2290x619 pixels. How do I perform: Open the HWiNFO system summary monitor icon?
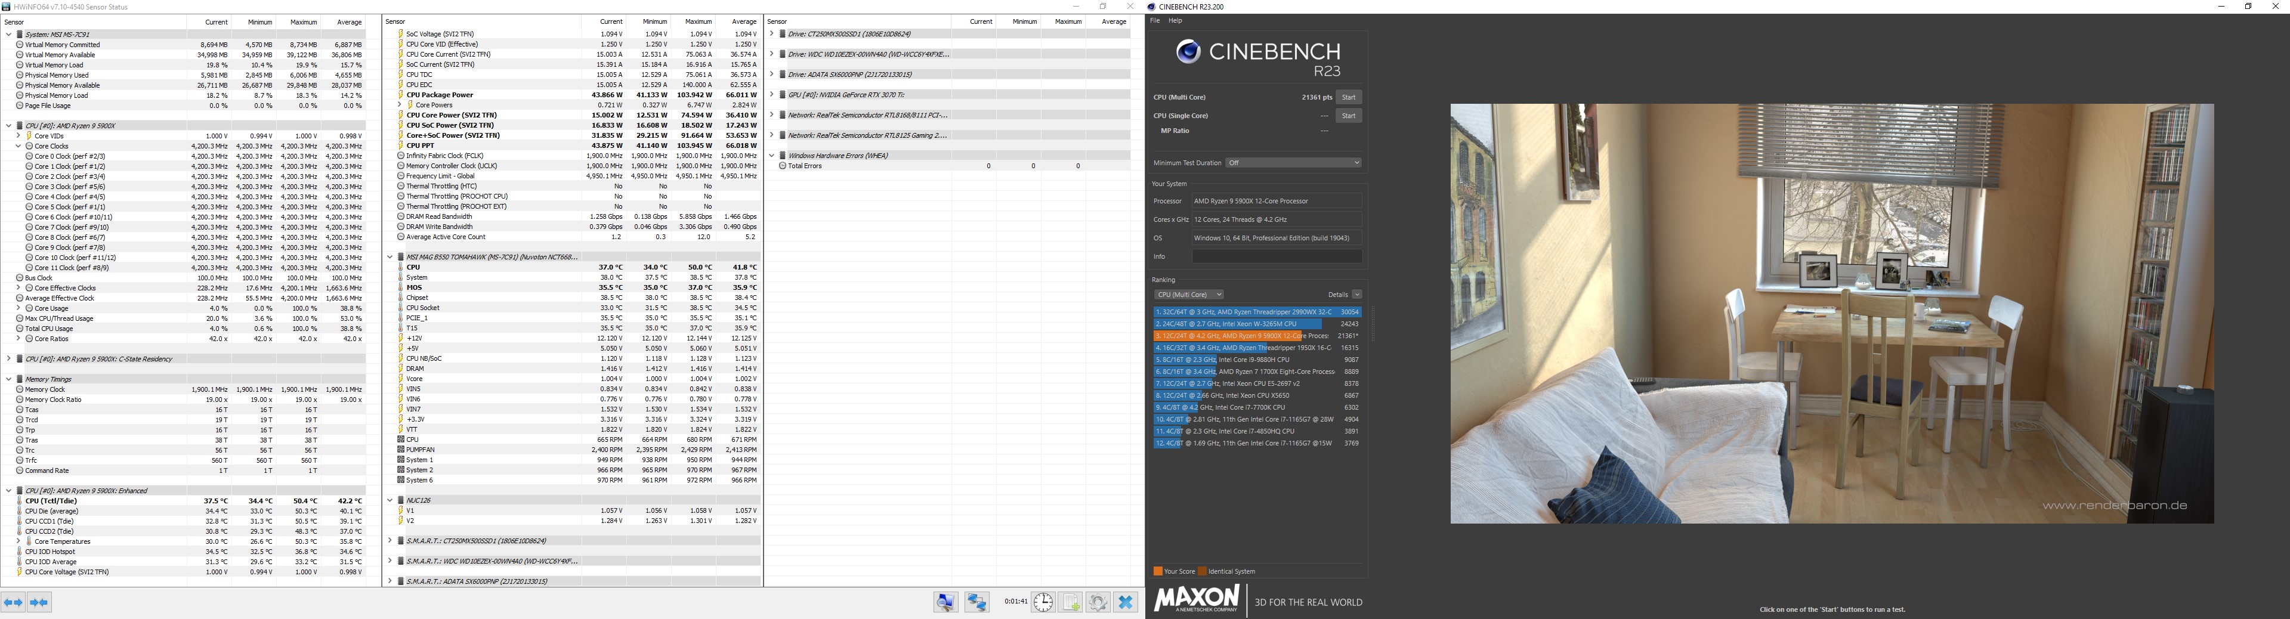click(x=946, y=602)
